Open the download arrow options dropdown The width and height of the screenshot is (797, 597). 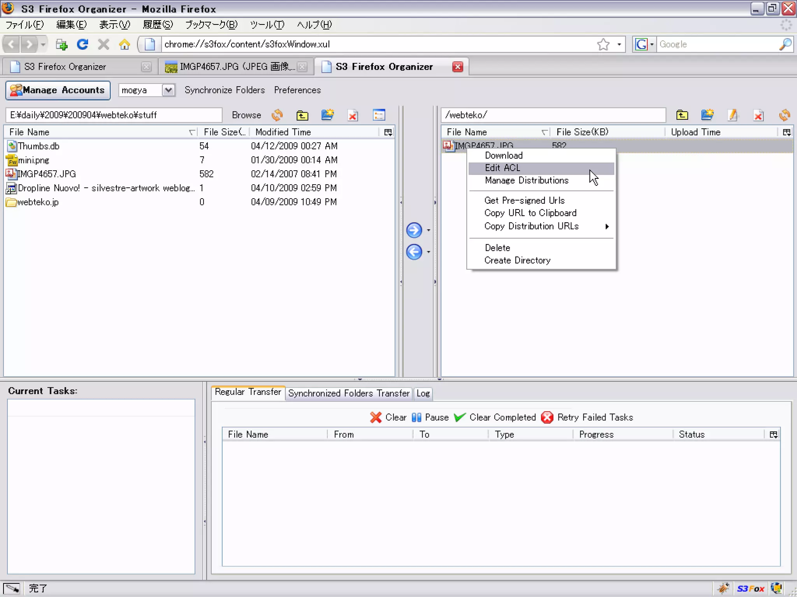pos(428,252)
